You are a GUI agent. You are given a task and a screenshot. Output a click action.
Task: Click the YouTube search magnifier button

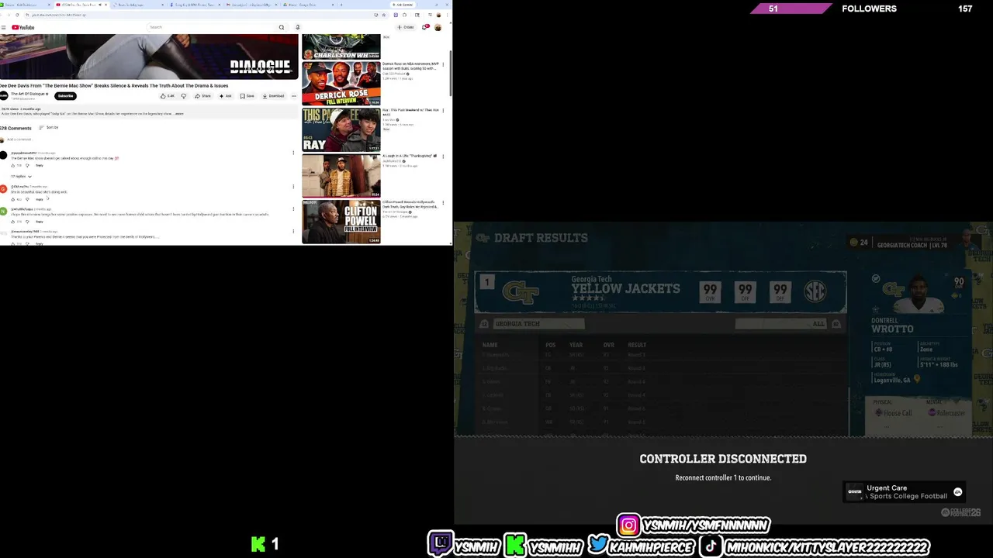coord(282,27)
